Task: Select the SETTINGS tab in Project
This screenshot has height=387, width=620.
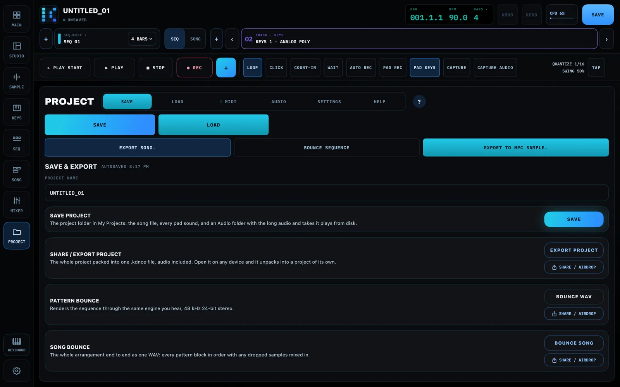Action: [329, 102]
